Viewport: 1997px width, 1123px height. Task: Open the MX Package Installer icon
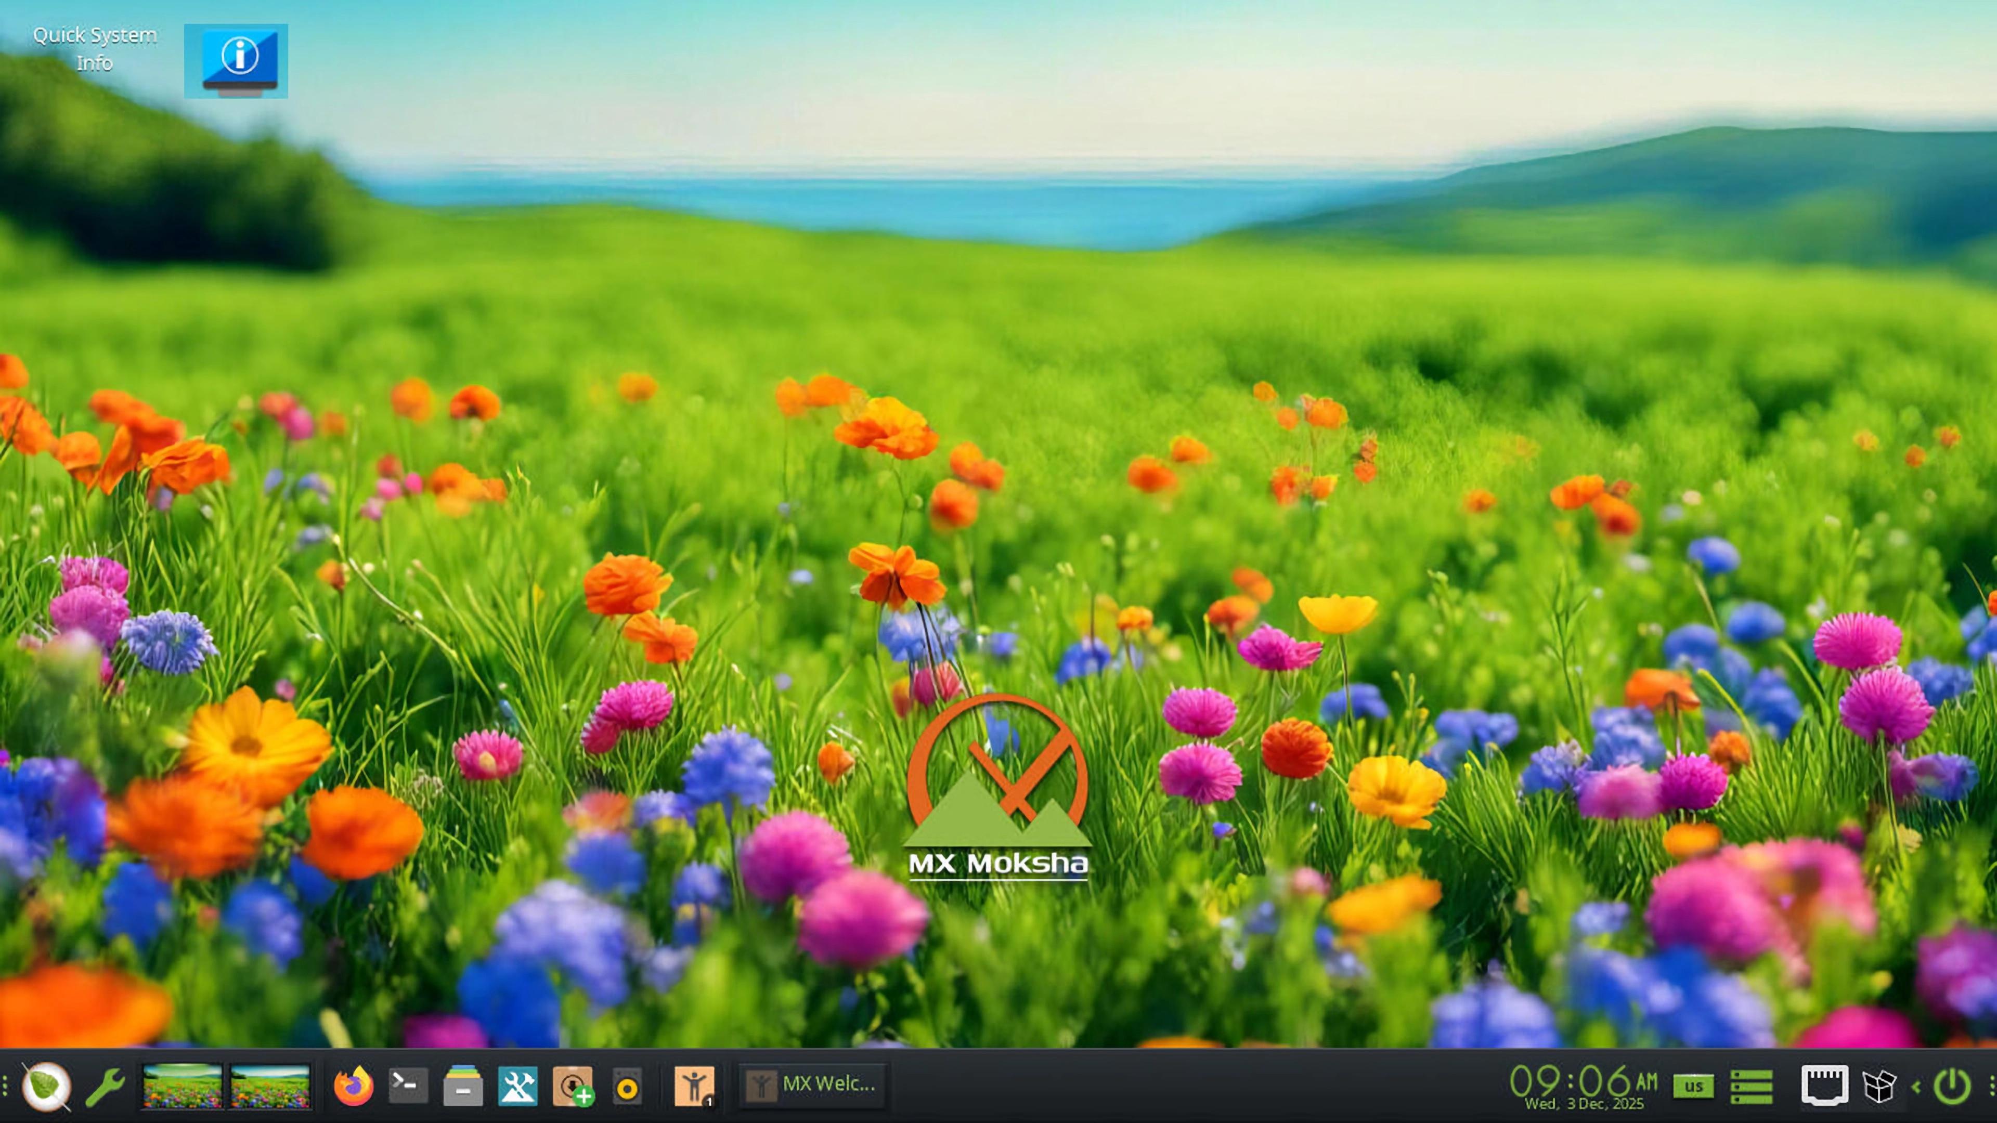click(573, 1085)
